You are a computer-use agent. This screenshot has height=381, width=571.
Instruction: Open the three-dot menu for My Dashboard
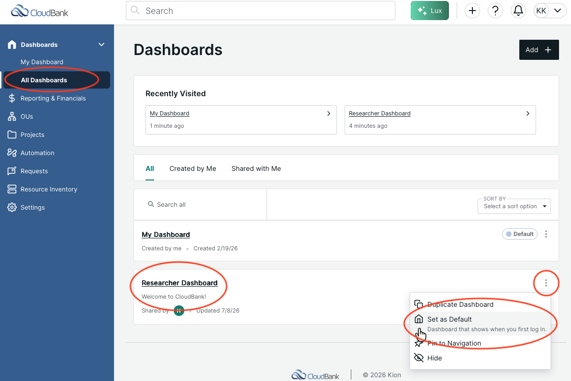(x=546, y=234)
